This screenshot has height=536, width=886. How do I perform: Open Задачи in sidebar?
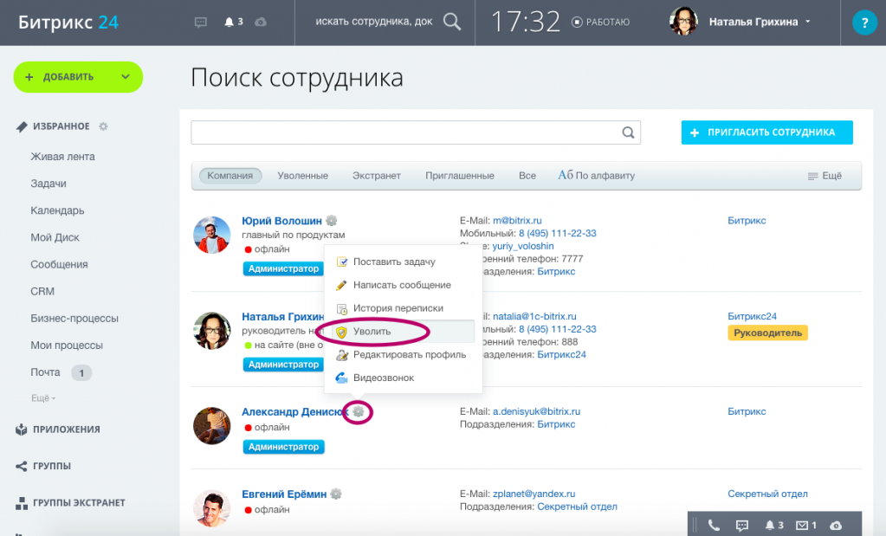click(48, 184)
